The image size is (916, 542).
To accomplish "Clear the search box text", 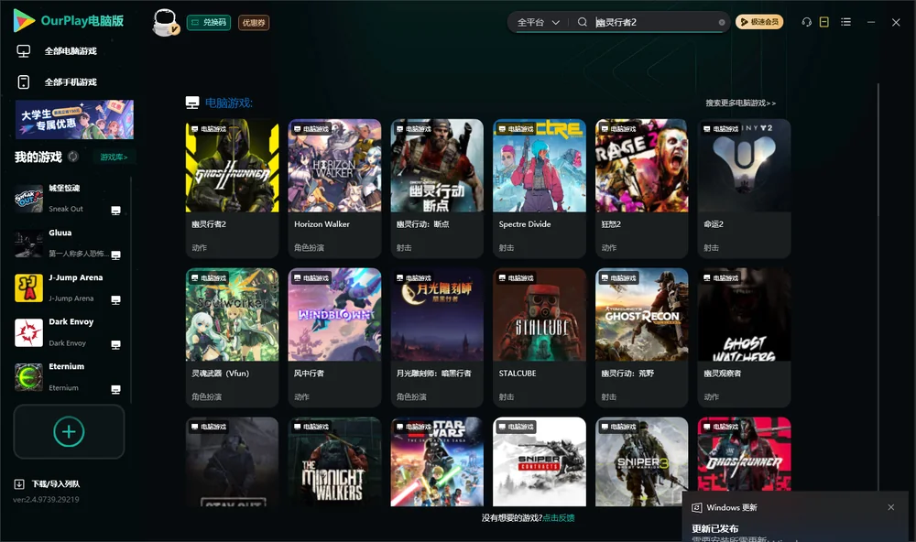I will [722, 22].
